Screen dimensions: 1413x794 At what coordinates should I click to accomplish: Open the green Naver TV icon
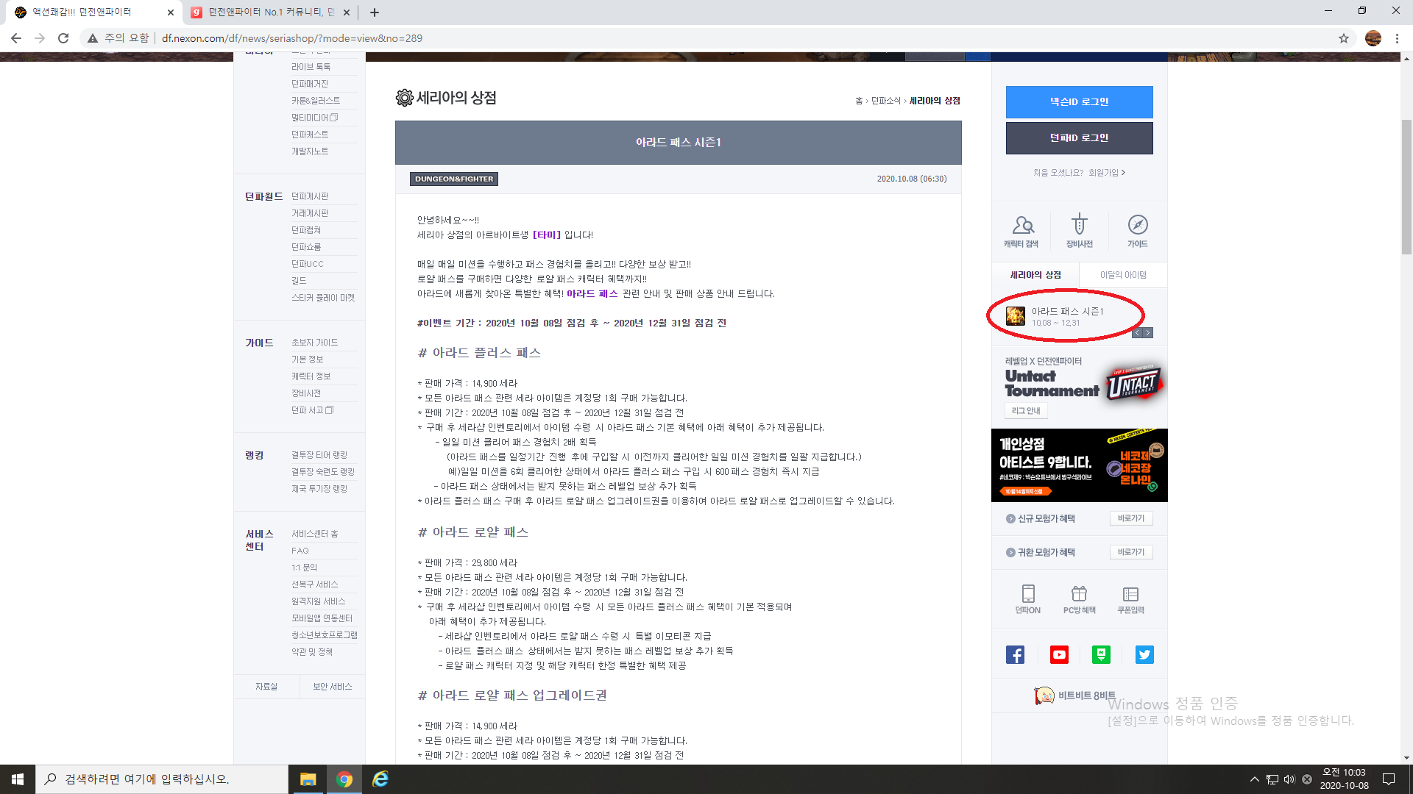coord(1101,654)
